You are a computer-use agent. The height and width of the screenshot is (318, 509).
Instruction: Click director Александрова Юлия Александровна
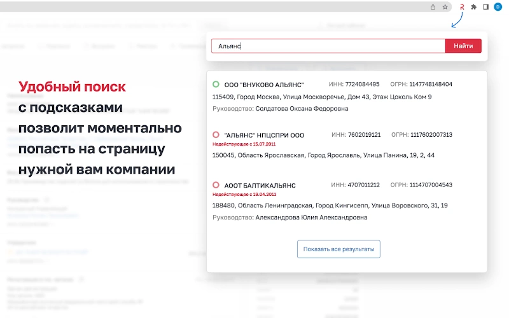(311, 218)
